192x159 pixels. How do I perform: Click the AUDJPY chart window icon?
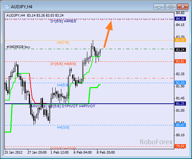(x=6, y=7)
